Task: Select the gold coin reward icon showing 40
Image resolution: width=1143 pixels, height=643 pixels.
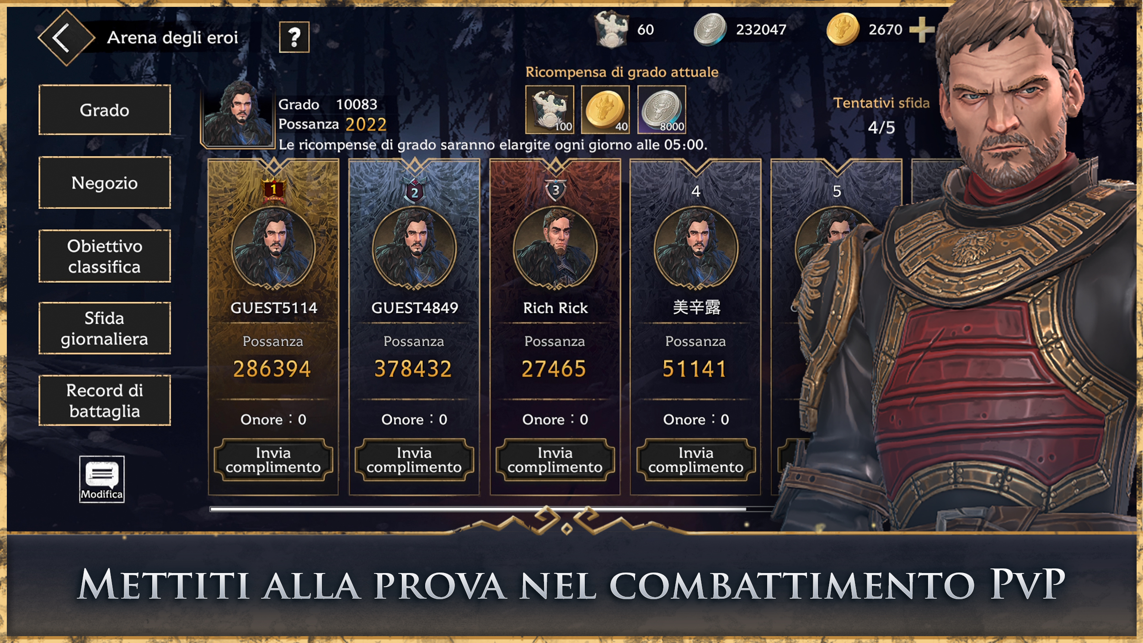Action: click(x=605, y=110)
